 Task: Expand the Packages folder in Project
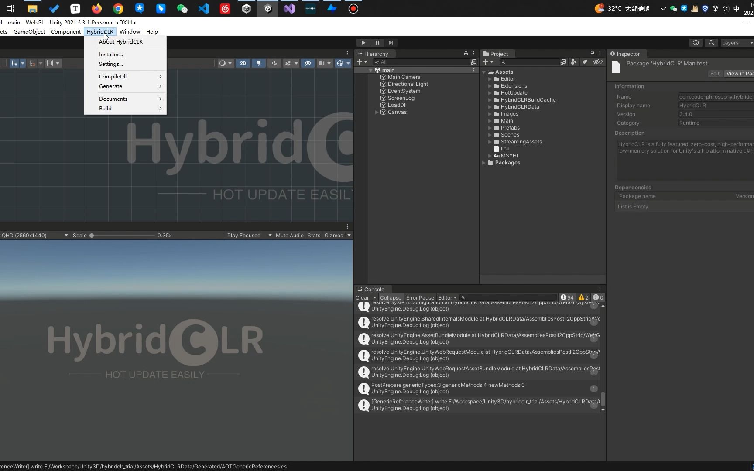(484, 163)
